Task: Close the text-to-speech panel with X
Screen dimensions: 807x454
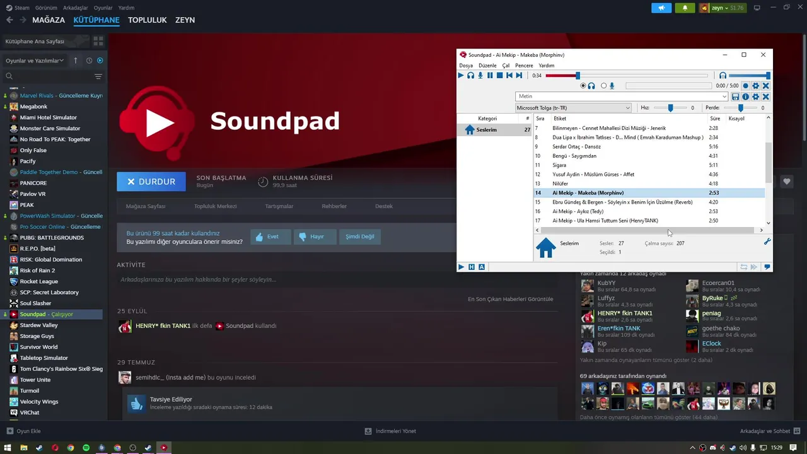Action: 766,96
